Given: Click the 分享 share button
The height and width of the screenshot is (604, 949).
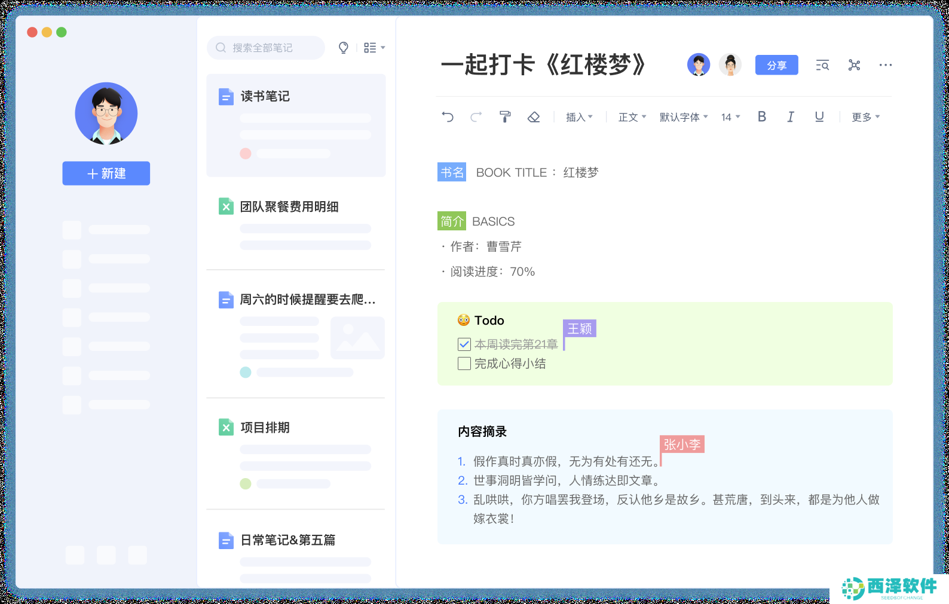Looking at the screenshot, I should click(777, 65).
